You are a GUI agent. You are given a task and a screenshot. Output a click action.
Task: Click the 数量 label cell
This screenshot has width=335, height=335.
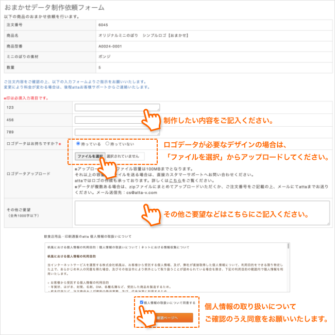[50, 68]
